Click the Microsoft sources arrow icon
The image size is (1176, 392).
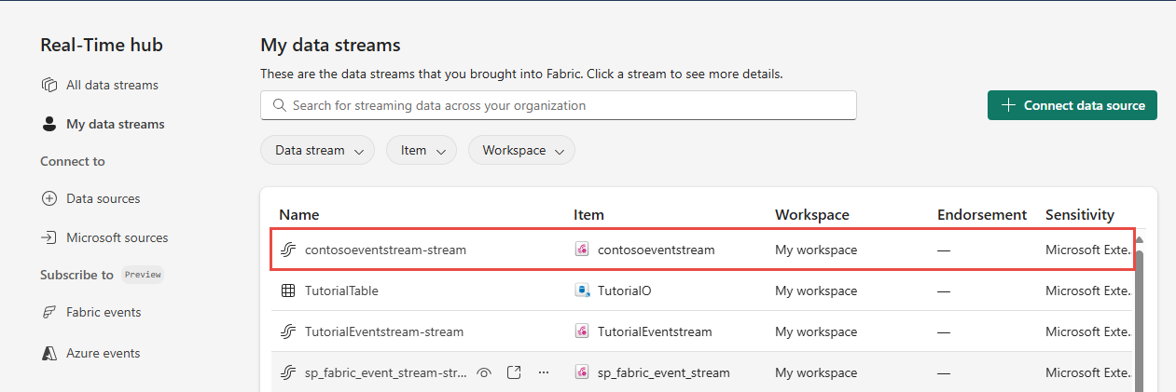[49, 237]
